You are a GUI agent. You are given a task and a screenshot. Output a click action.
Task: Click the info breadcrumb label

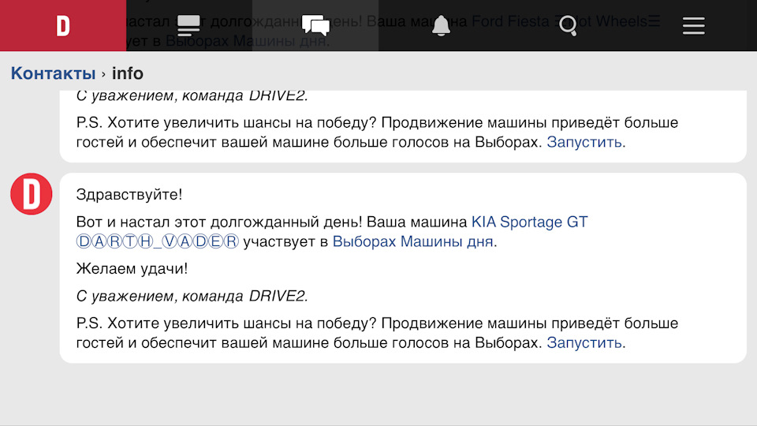click(128, 73)
